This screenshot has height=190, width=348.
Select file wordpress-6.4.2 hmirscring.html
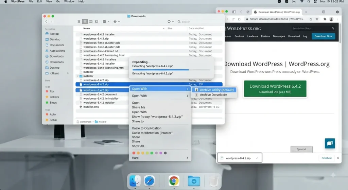point(104,55)
